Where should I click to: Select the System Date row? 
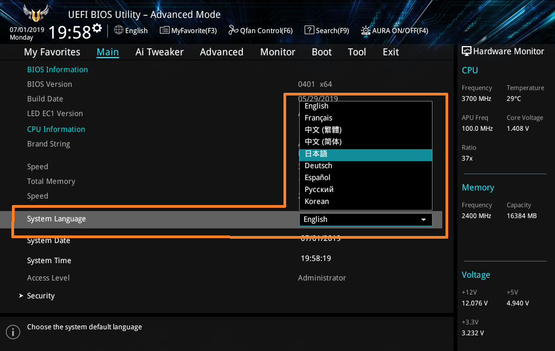221,239
